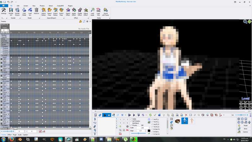Click the Scale value field

143,128
